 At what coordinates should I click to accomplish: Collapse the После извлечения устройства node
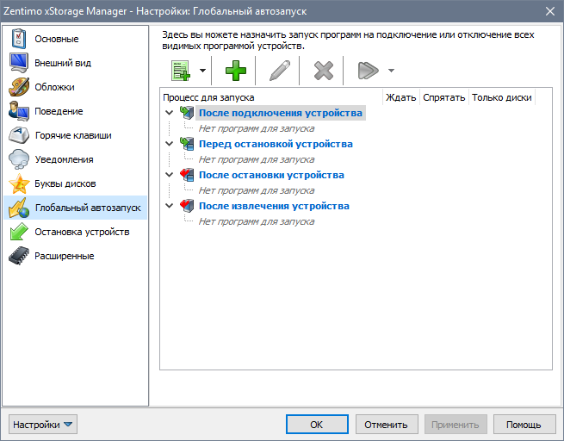click(169, 206)
